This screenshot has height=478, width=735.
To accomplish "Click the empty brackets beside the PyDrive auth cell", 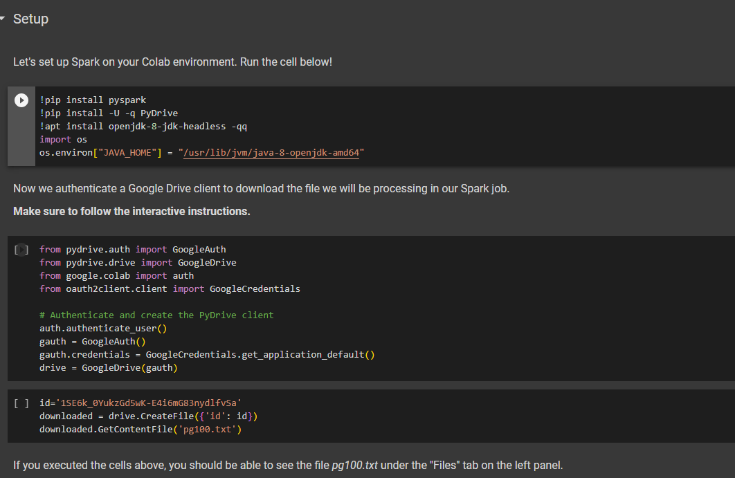I will click(x=21, y=249).
